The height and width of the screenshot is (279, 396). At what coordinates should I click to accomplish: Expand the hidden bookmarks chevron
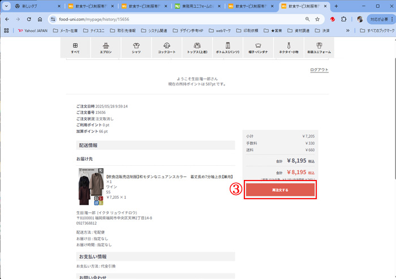(x=348, y=31)
